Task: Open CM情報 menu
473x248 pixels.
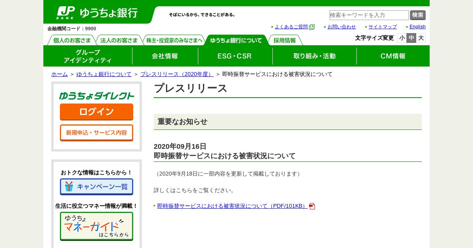Action: [393, 56]
